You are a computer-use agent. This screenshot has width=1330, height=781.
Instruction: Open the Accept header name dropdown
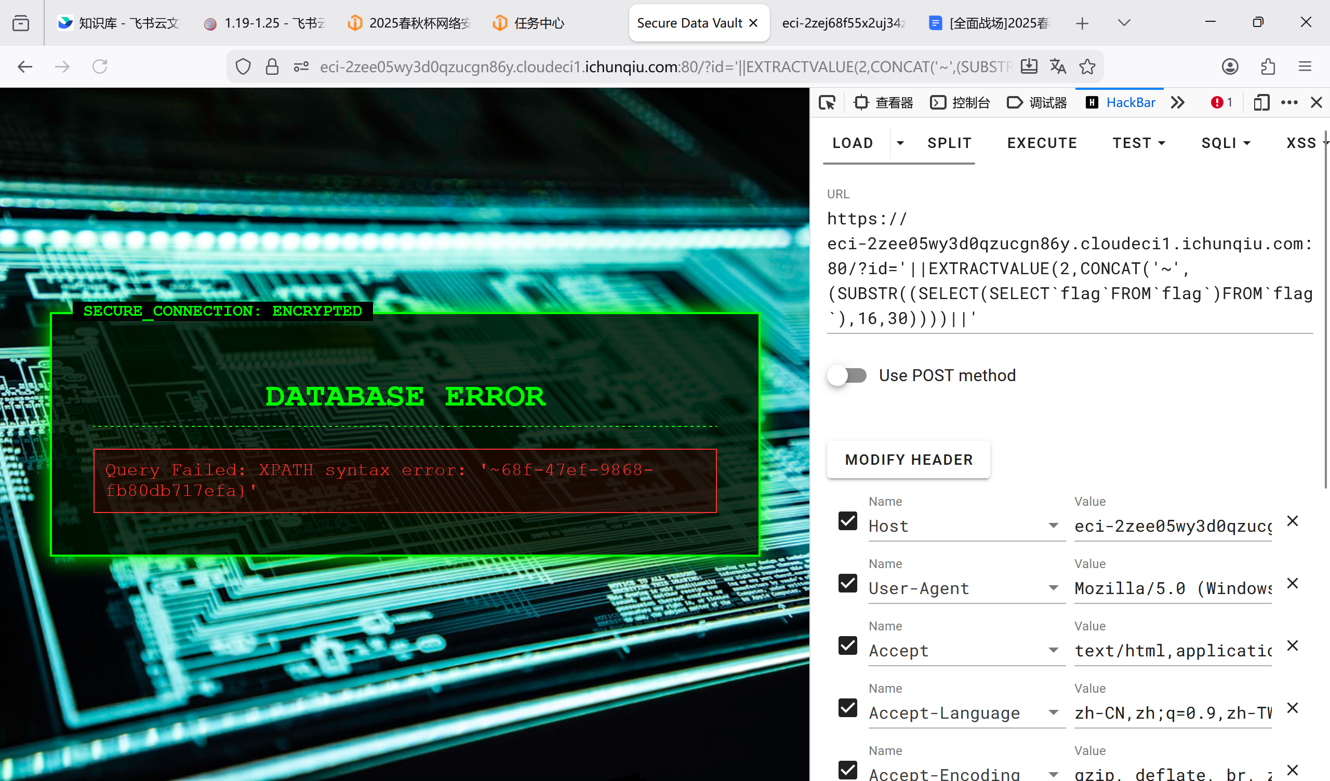point(1054,650)
